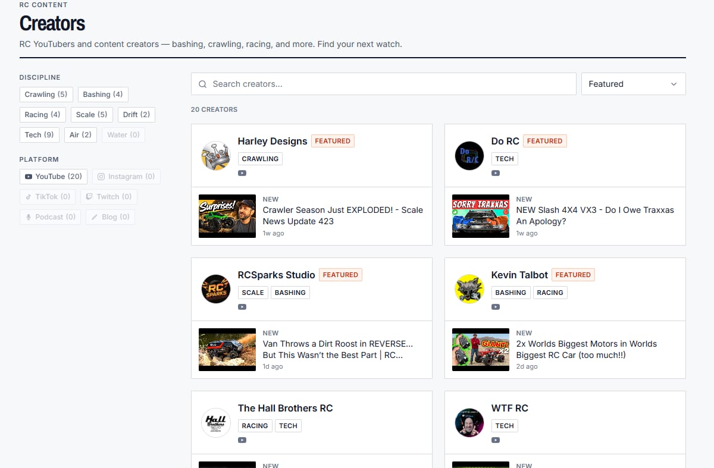Click the '1d ago' timestamp on RCSparks video

click(x=273, y=366)
